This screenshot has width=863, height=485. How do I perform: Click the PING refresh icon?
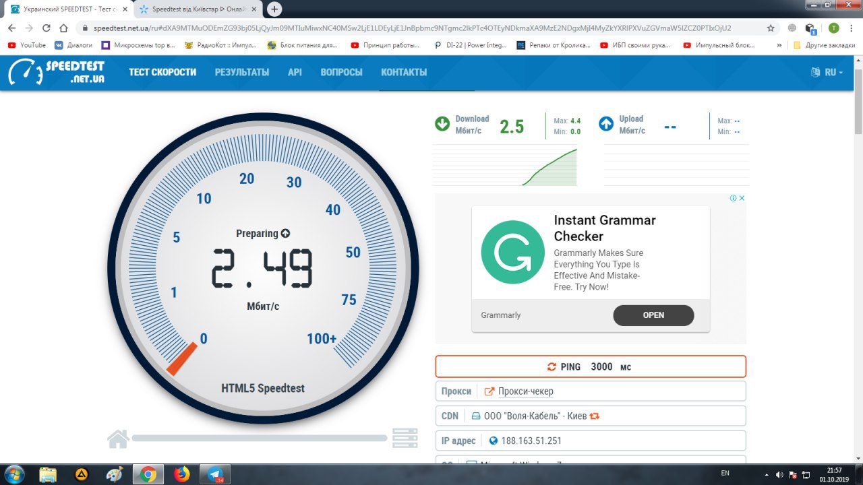point(552,367)
